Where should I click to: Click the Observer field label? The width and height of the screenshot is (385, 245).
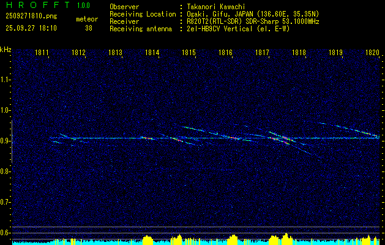tap(124, 7)
